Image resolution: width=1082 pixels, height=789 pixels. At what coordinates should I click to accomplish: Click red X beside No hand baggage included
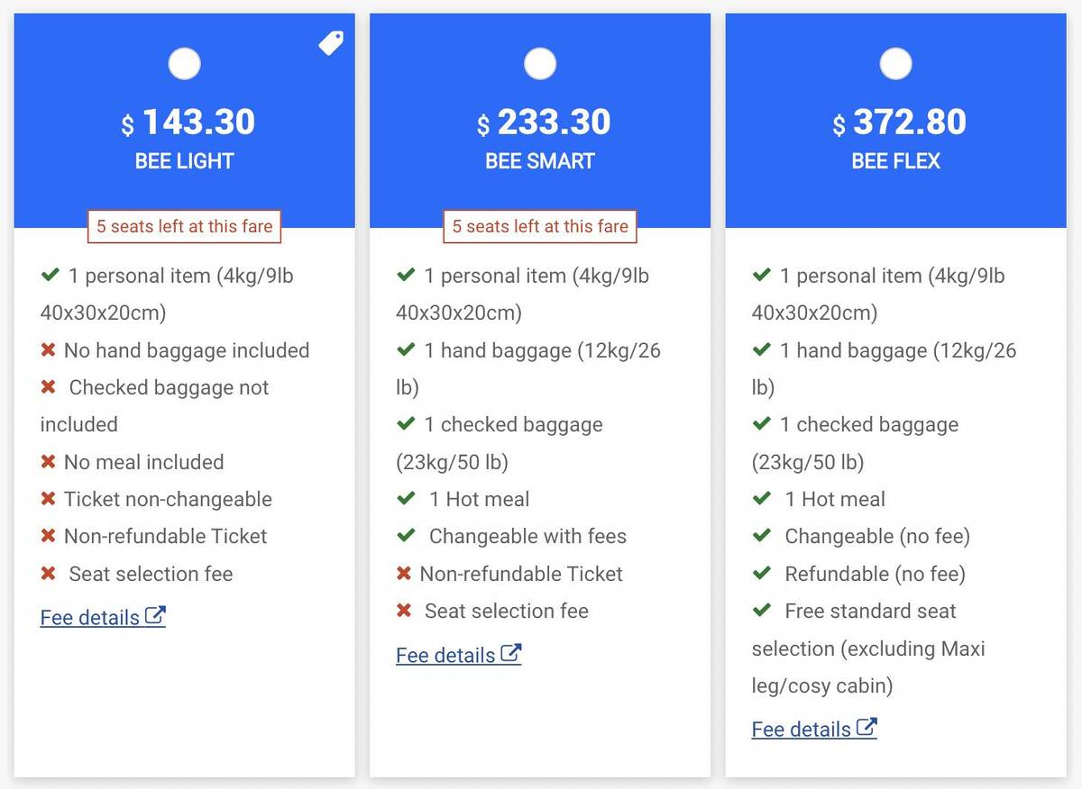coord(49,350)
